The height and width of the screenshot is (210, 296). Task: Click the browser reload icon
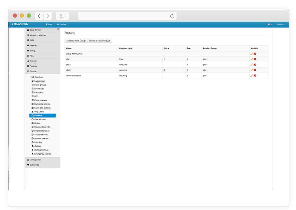(x=172, y=16)
